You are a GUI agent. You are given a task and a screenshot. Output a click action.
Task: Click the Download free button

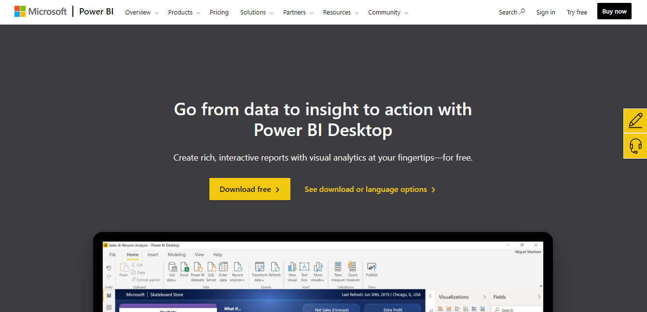(250, 189)
